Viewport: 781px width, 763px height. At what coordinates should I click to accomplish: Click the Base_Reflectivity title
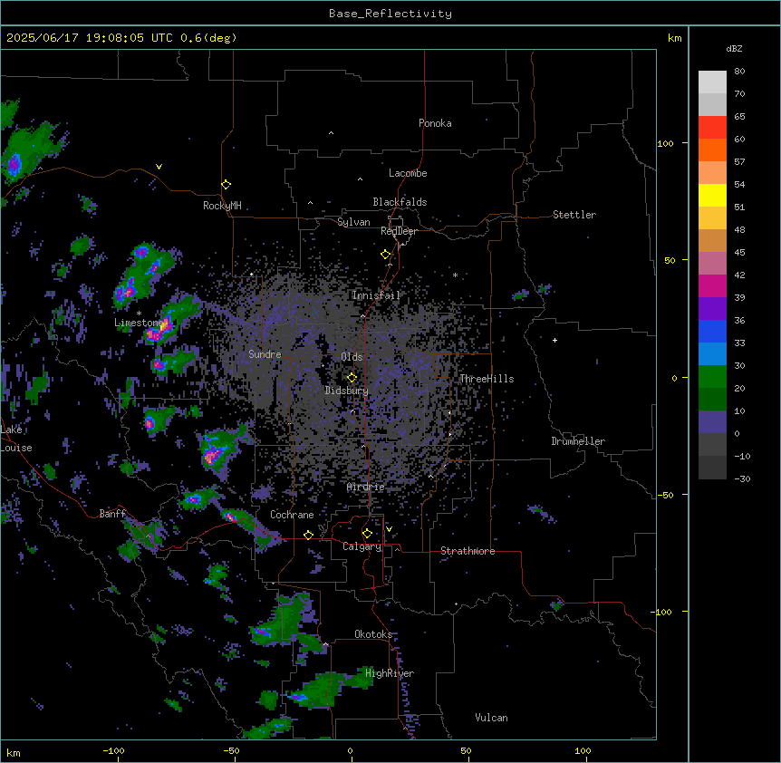390,14
